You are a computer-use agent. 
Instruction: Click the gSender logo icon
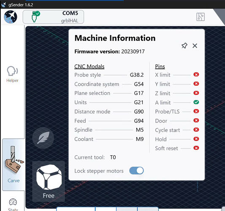[x=11, y=17]
